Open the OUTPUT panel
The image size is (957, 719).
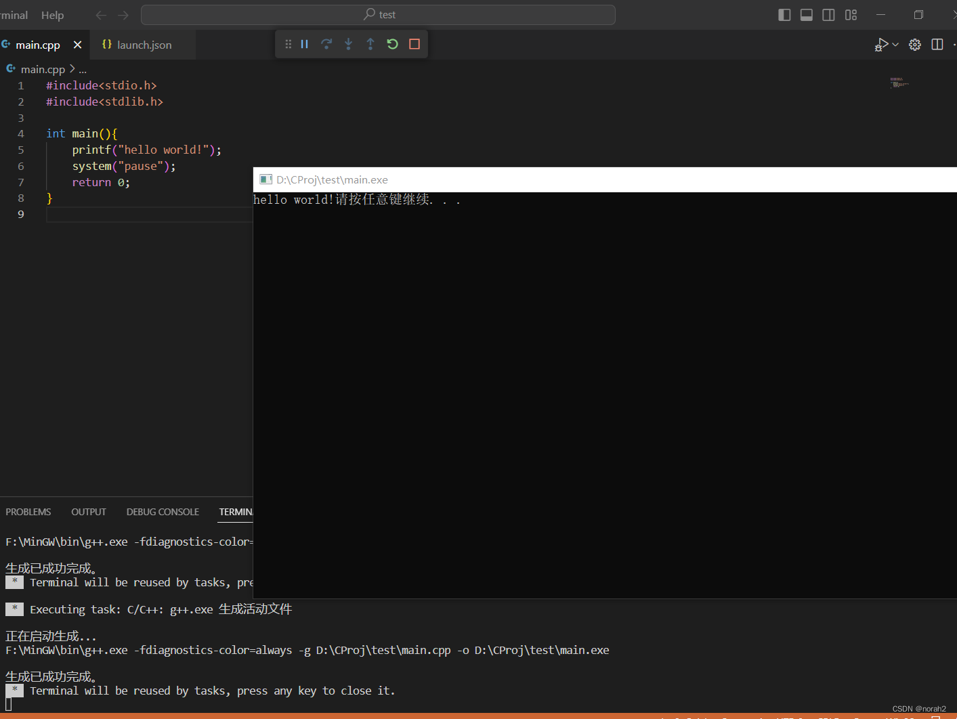(x=88, y=512)
